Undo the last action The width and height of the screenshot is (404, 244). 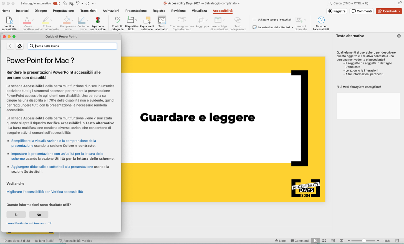point(78,3)
